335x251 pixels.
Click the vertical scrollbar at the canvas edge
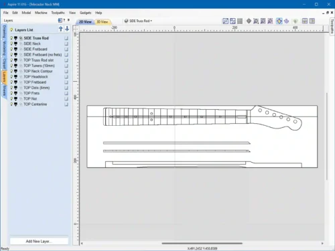coord(327,136)
